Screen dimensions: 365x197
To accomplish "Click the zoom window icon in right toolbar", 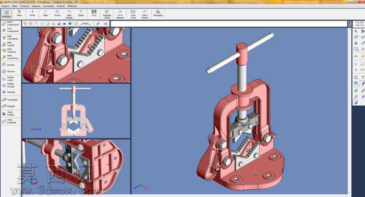I will (356, 50).
